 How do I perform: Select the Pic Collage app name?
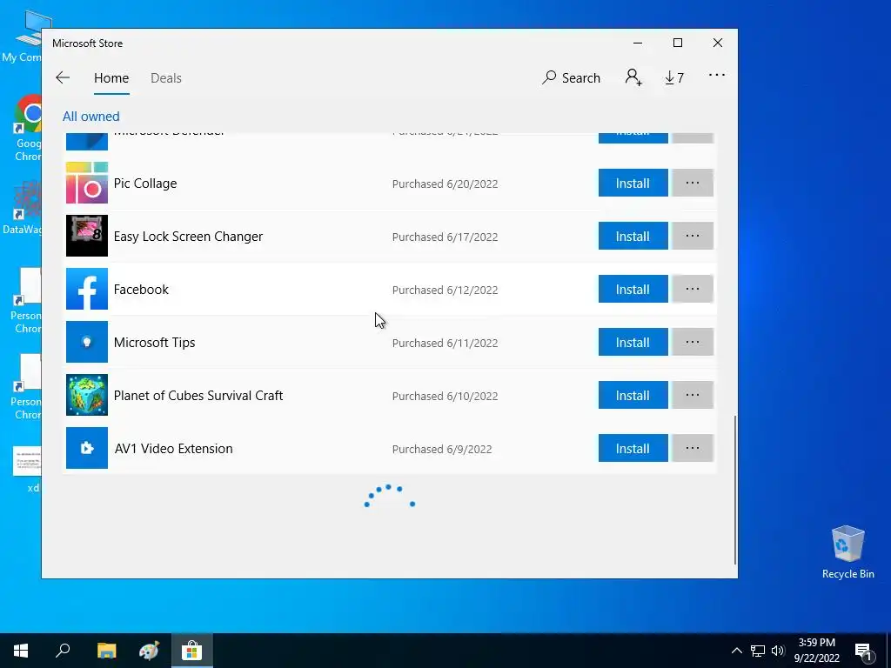tap(145, 184)
